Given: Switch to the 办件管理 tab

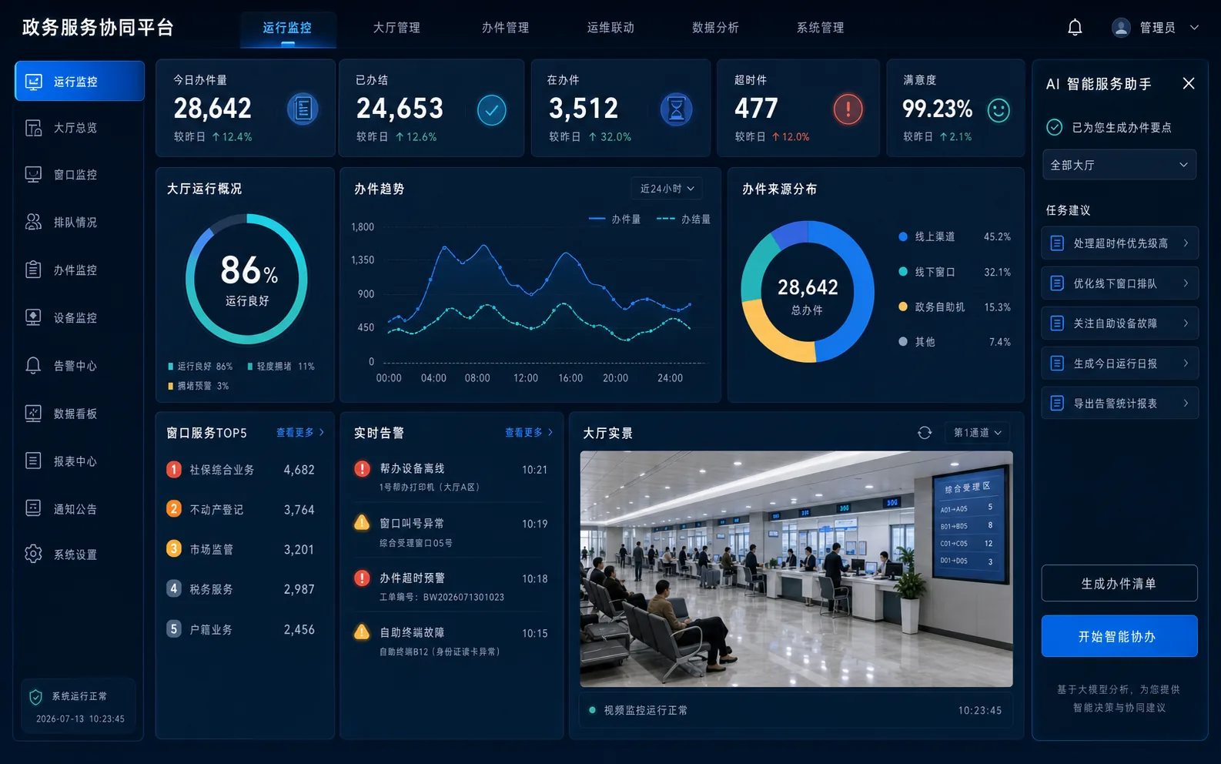Looking at the screenshot, I should click(x=505, y=28).
